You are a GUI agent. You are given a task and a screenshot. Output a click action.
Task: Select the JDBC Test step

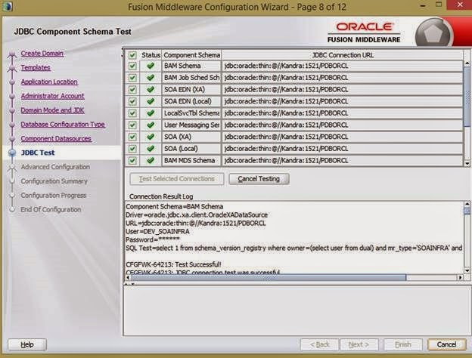(38, 153)
